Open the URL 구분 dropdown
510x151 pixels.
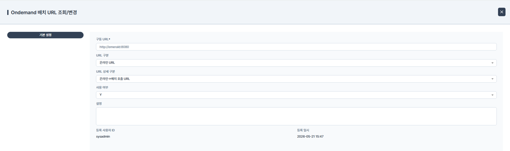[296, 63]
